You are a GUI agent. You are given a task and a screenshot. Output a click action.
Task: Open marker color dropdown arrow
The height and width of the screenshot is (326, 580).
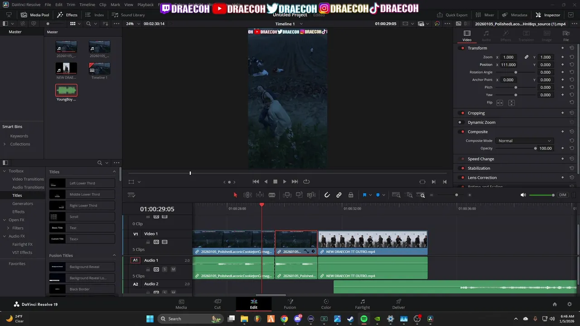coord(383,195)
